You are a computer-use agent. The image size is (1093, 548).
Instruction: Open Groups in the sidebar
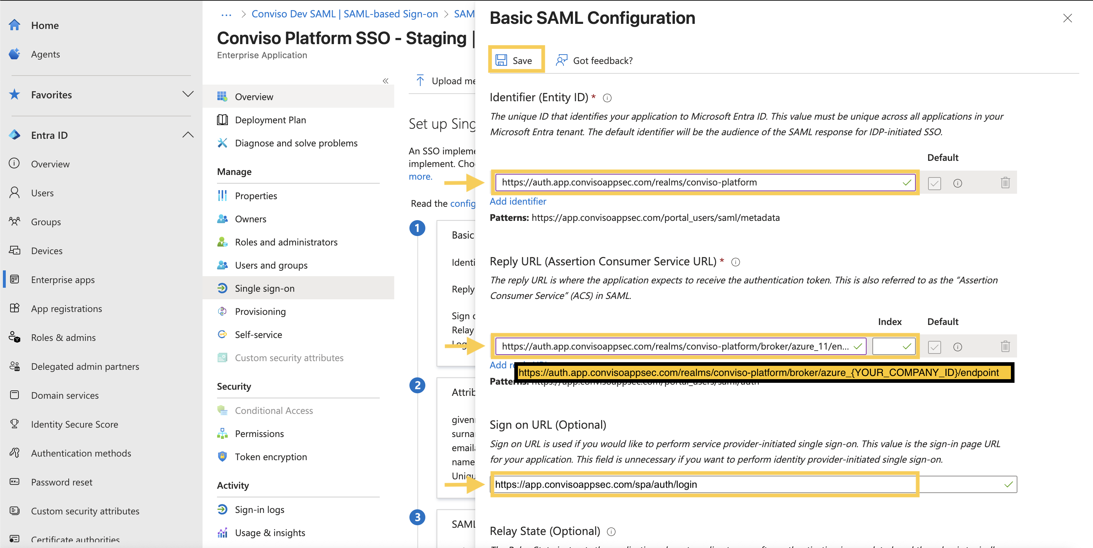point(46,222)
